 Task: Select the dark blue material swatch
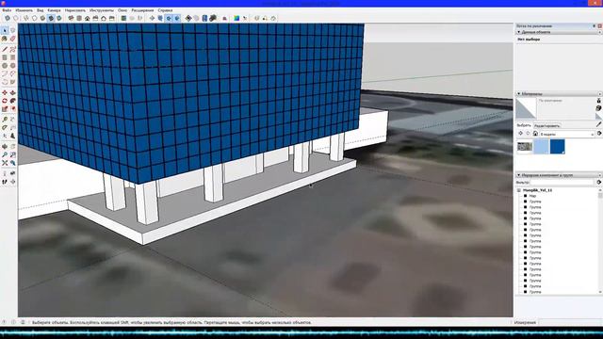[557, 147]
